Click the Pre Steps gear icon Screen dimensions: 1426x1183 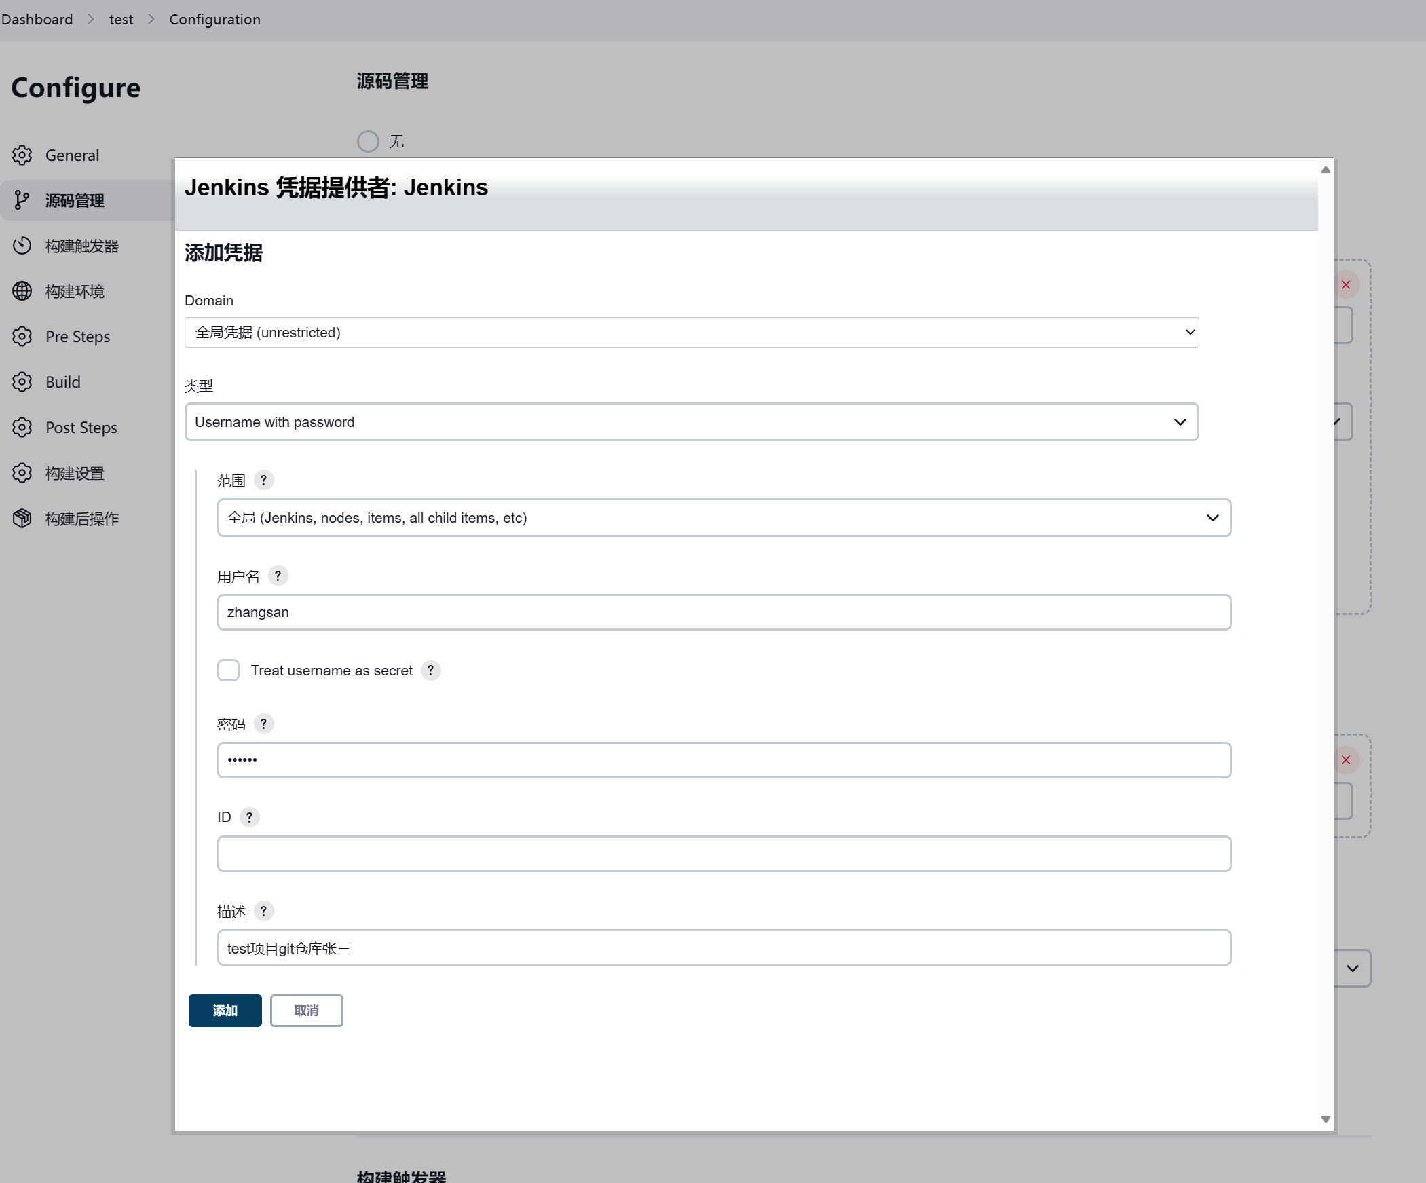pos(22,337)
